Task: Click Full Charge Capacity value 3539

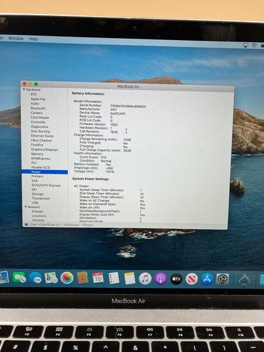Action: click(127, 150)
